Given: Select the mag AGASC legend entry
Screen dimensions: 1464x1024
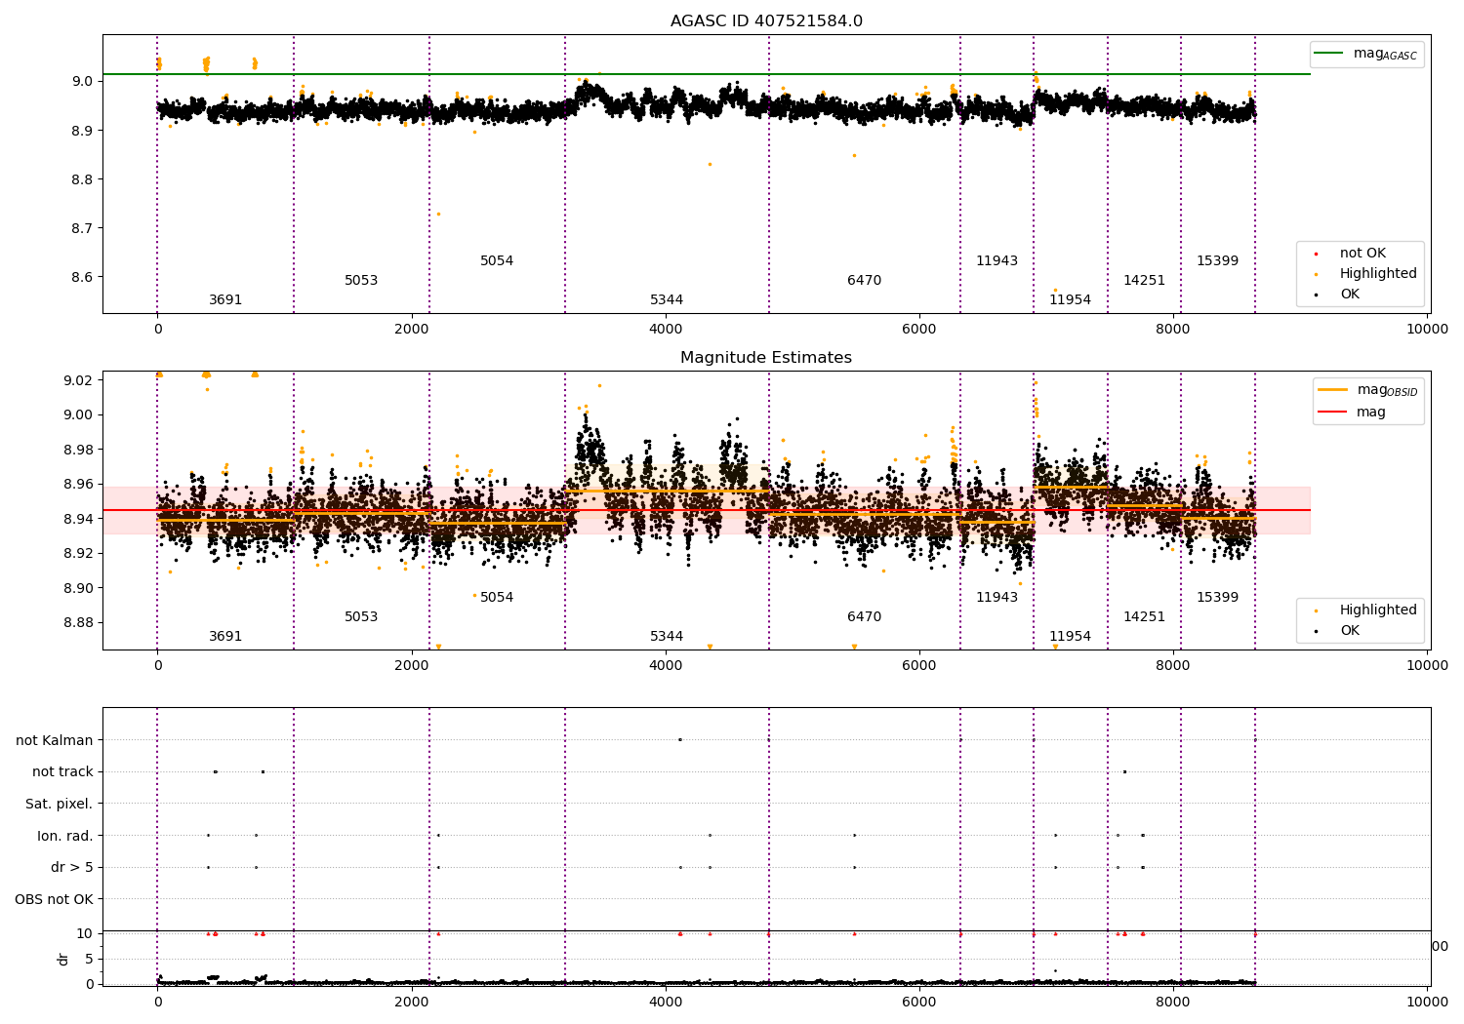Looking at the screenshot, I should point(1366,54).
